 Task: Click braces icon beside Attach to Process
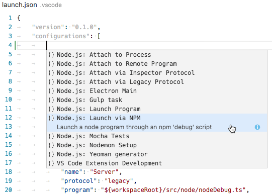51,55
